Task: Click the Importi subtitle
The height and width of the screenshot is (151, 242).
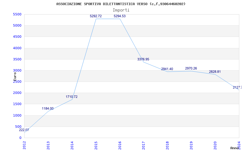Action: pyautogui.click(x=121, y=10)
